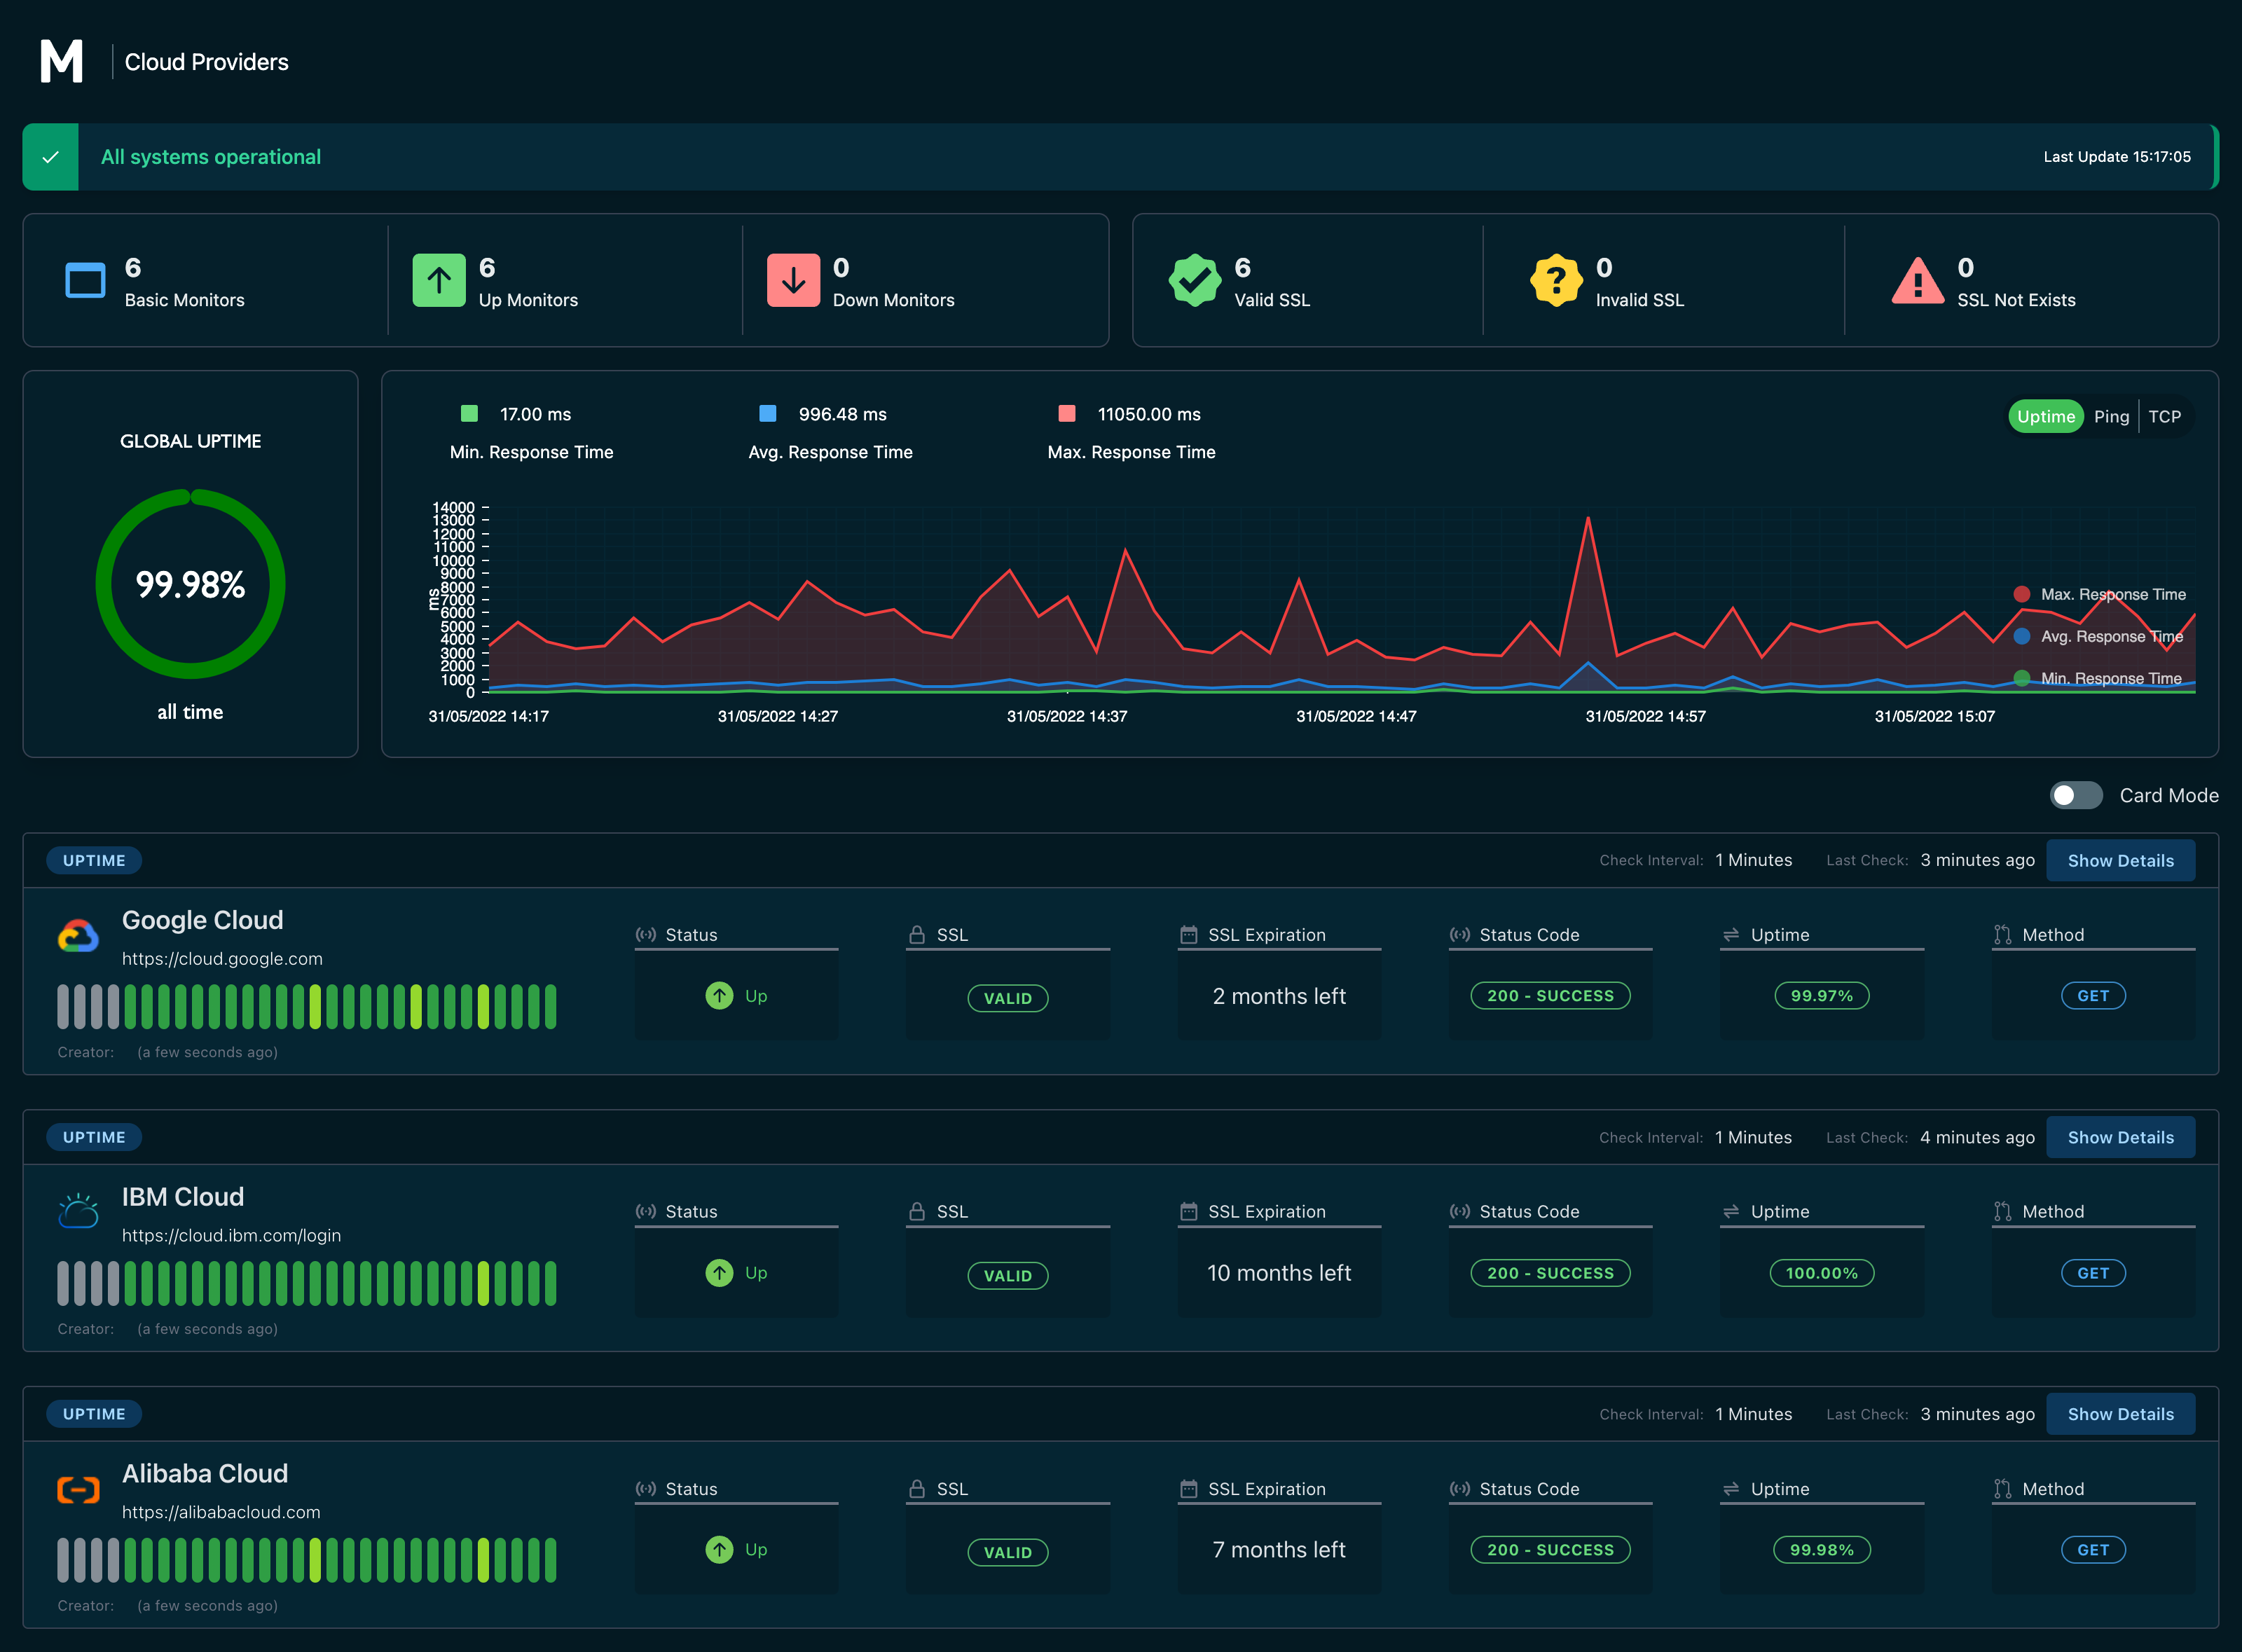Open the https://cloud.google.com link
This screenshot has height=1652, width=2242.
tap(222, 959)
